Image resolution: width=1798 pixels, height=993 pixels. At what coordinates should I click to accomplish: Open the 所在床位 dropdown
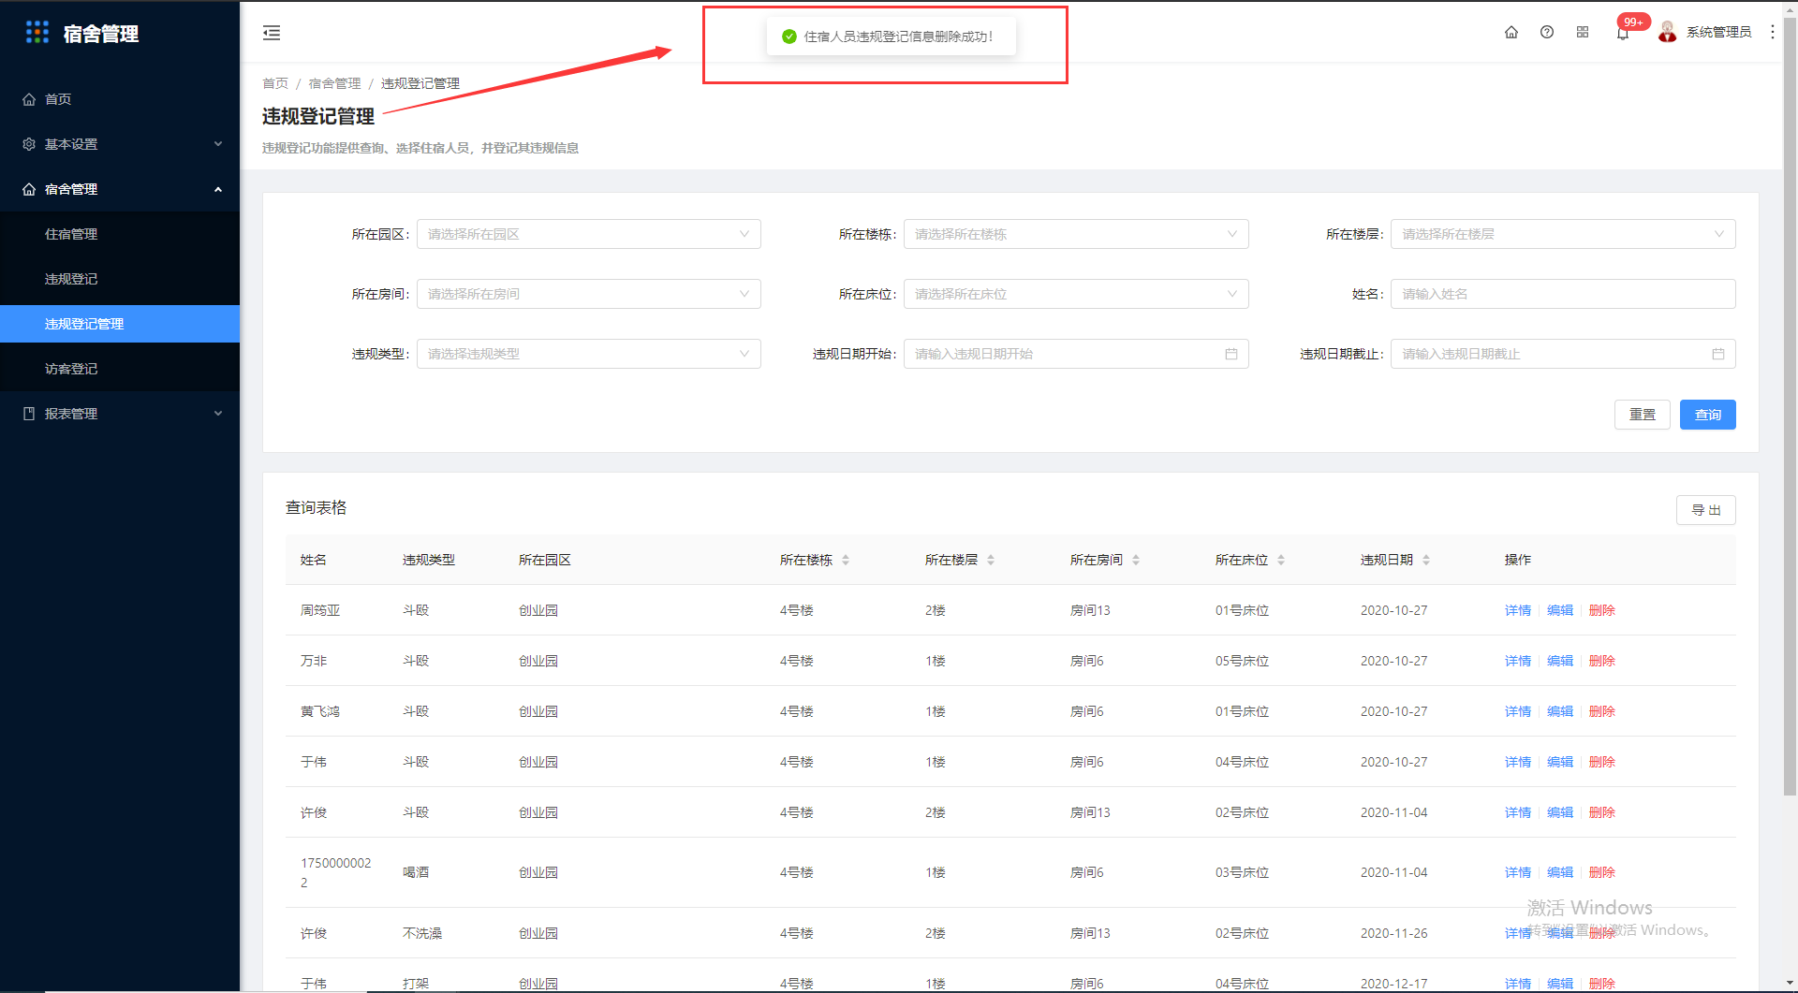[1075, 294]
